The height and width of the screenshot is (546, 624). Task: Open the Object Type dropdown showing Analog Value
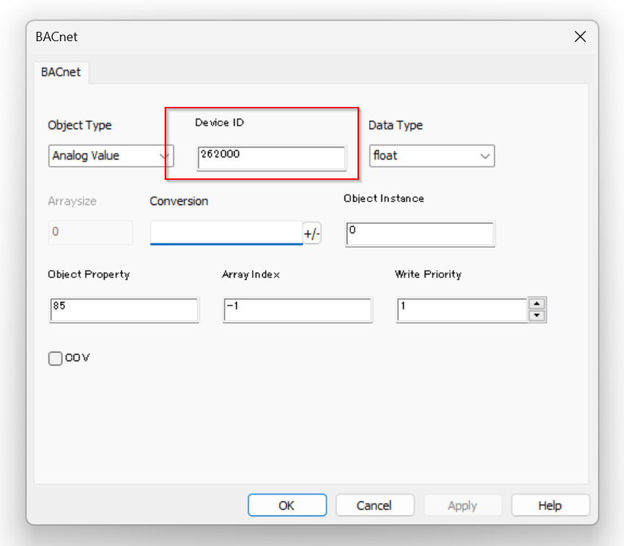[110, 155]
